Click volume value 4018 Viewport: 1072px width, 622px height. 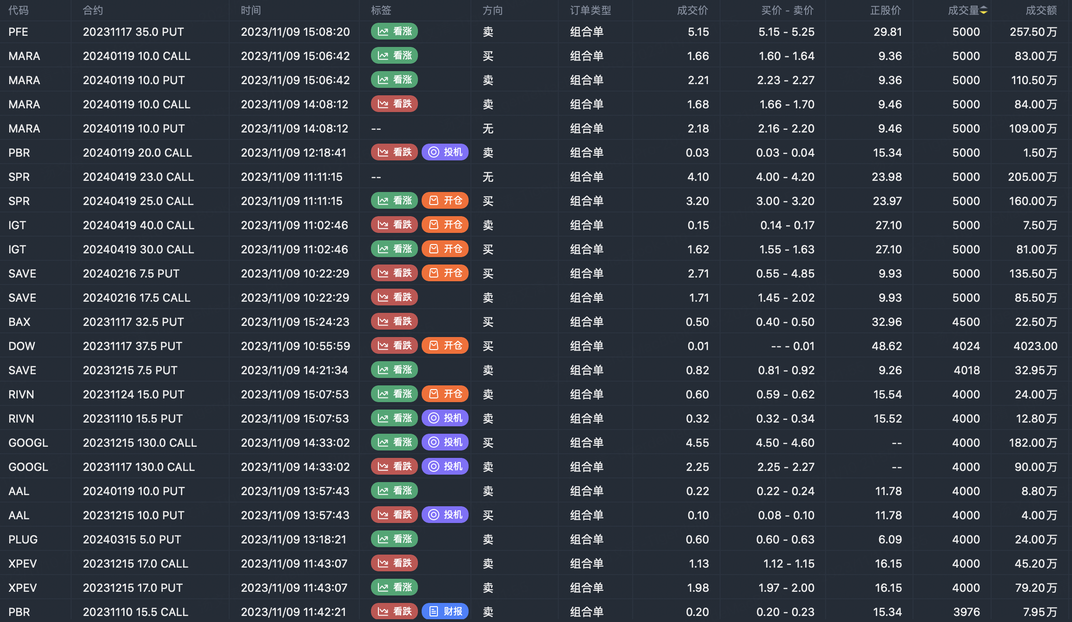(x=966, y=370)
